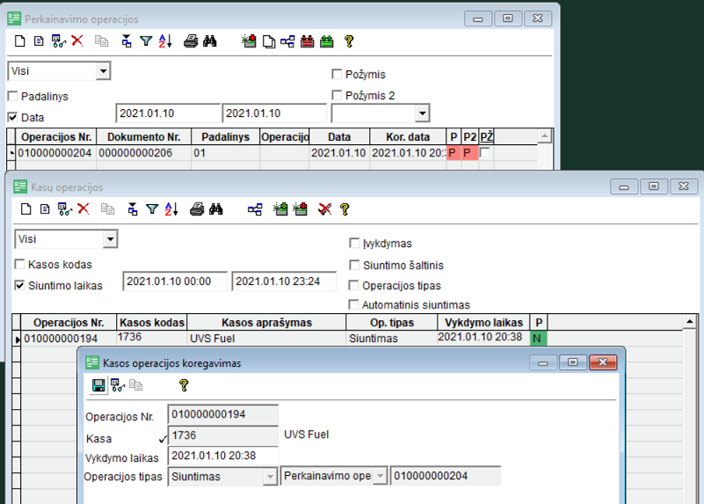
Task: Expand the Visi dropdown in Kasų operacijos
Action: coord(110,239)
